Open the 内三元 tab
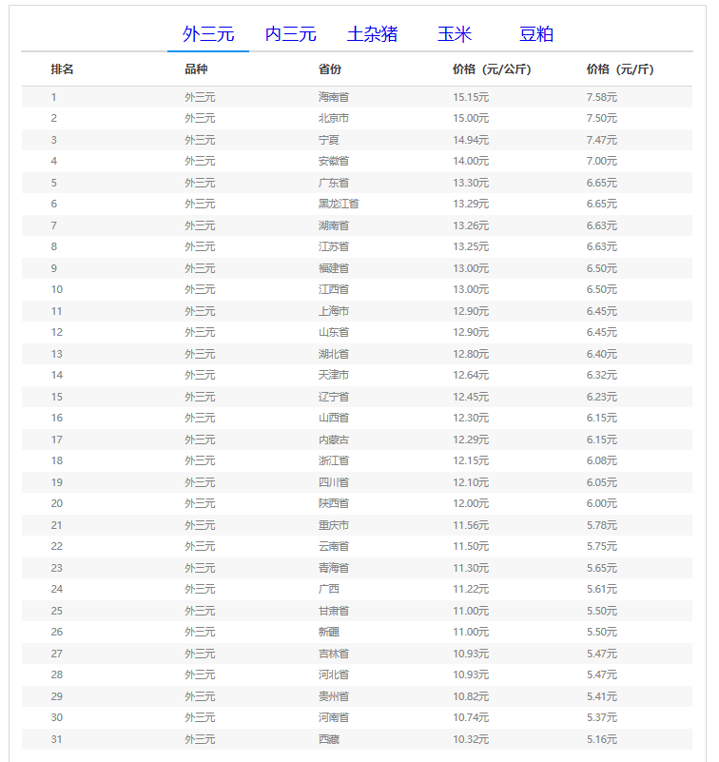The width and height of the screenshot is (719, 762). pyautogui.click(x=290, y=34)
